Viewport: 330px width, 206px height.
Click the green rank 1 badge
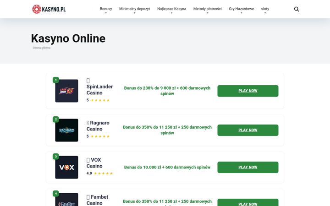[56, 80]
